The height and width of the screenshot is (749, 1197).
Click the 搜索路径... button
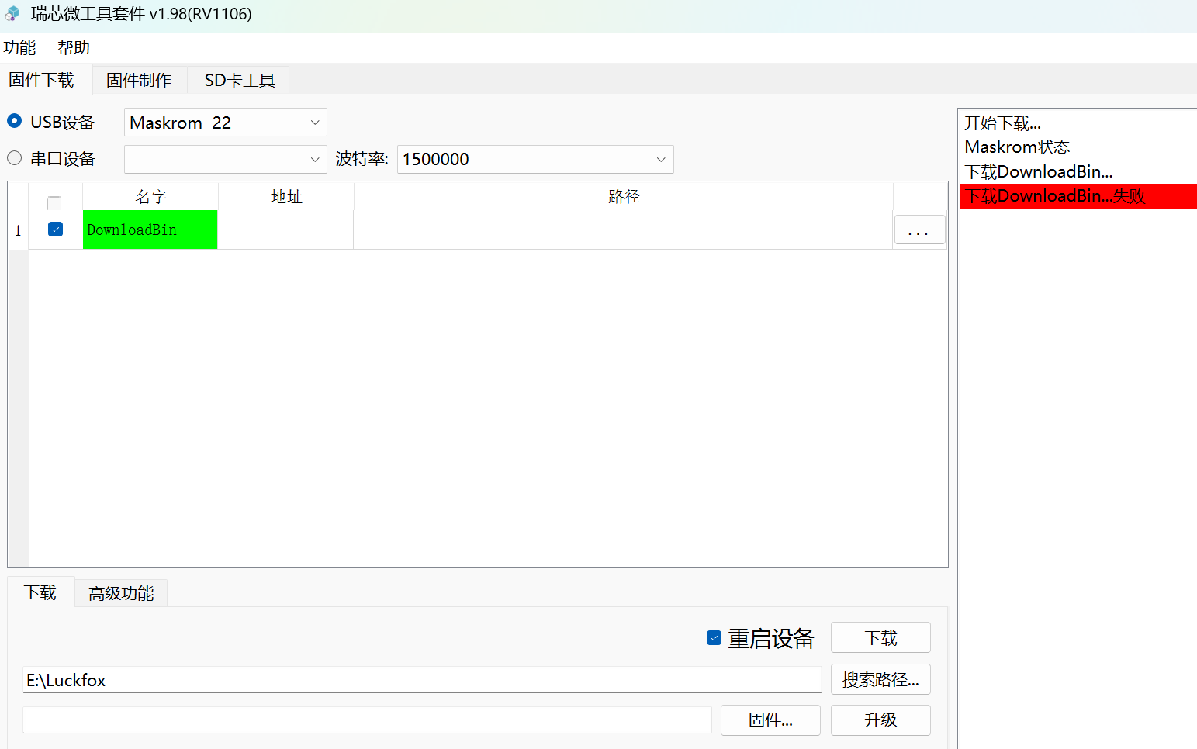click(880, 679)
